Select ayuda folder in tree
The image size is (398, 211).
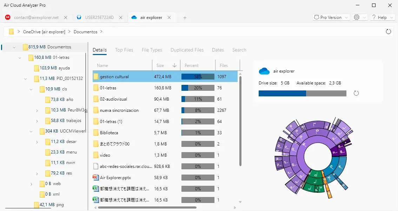(52, 68)
